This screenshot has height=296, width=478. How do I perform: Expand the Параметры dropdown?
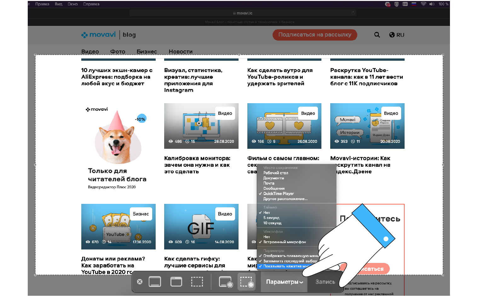click(x=284, y=282)
